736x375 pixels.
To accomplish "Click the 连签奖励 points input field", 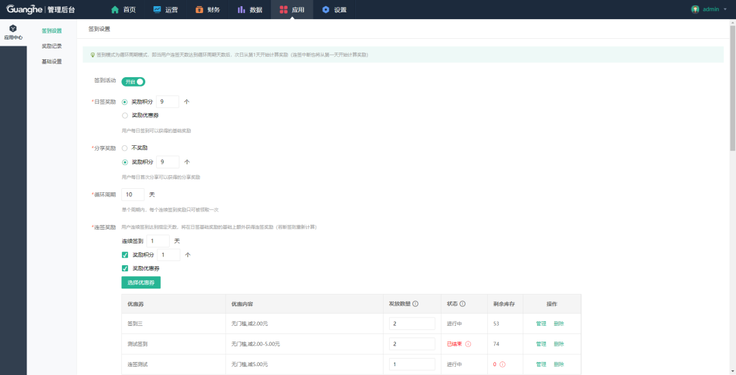I will tap(168, 255).
